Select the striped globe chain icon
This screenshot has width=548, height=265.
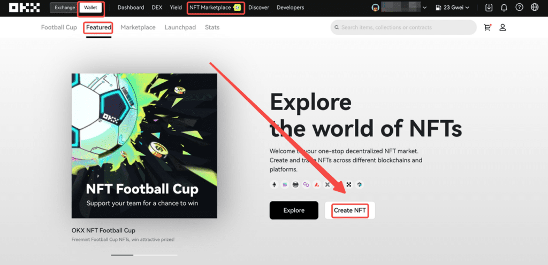pyautogui.click(x=295, y=184)
